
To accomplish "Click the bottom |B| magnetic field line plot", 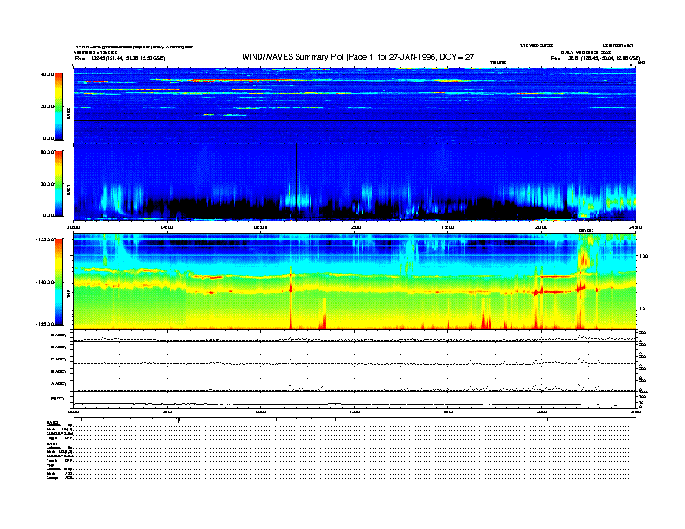I will coord(355,399).
